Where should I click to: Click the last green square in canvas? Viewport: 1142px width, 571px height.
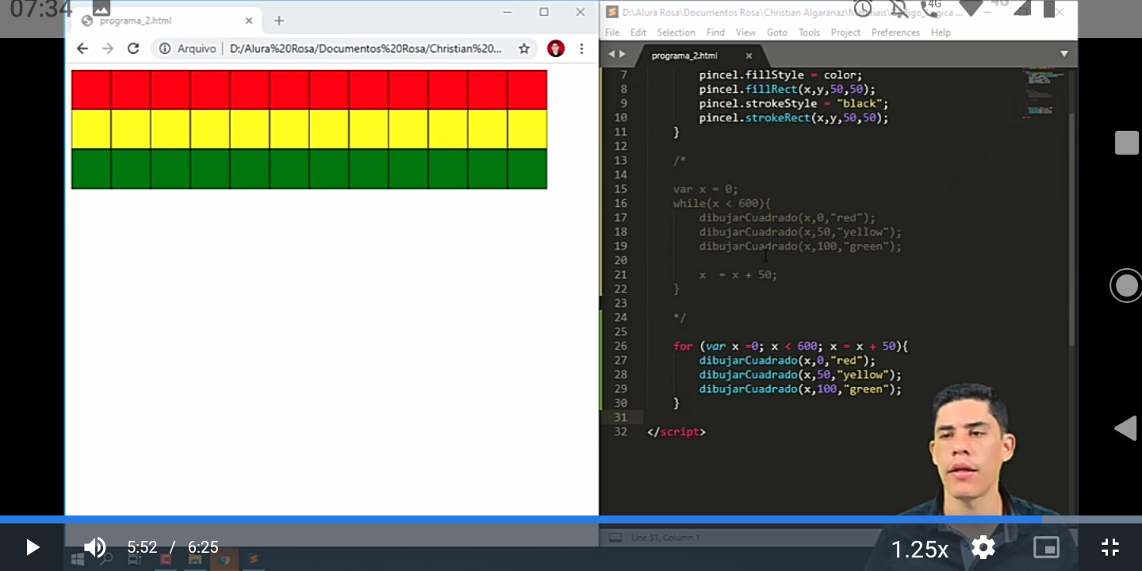(527, 169)
